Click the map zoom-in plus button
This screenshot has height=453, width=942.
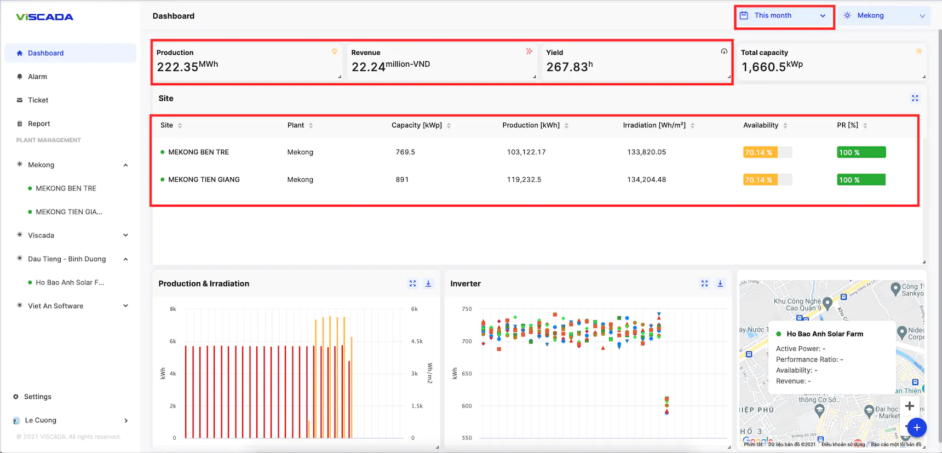click(909, 406)
